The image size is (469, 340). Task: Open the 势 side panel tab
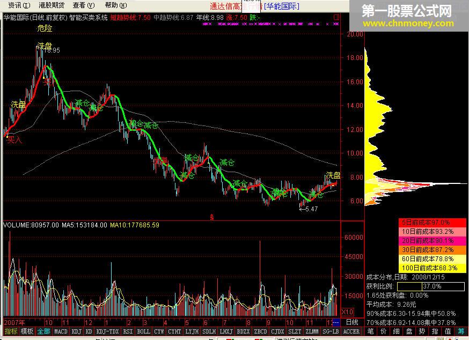(422, 331)
